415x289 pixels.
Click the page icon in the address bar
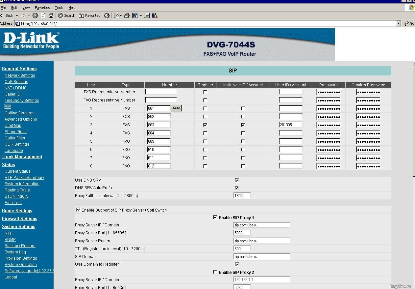click(x=17, y=23)
